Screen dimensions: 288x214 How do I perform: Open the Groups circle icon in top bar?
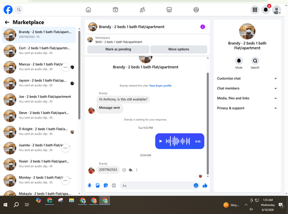(196, 10)
